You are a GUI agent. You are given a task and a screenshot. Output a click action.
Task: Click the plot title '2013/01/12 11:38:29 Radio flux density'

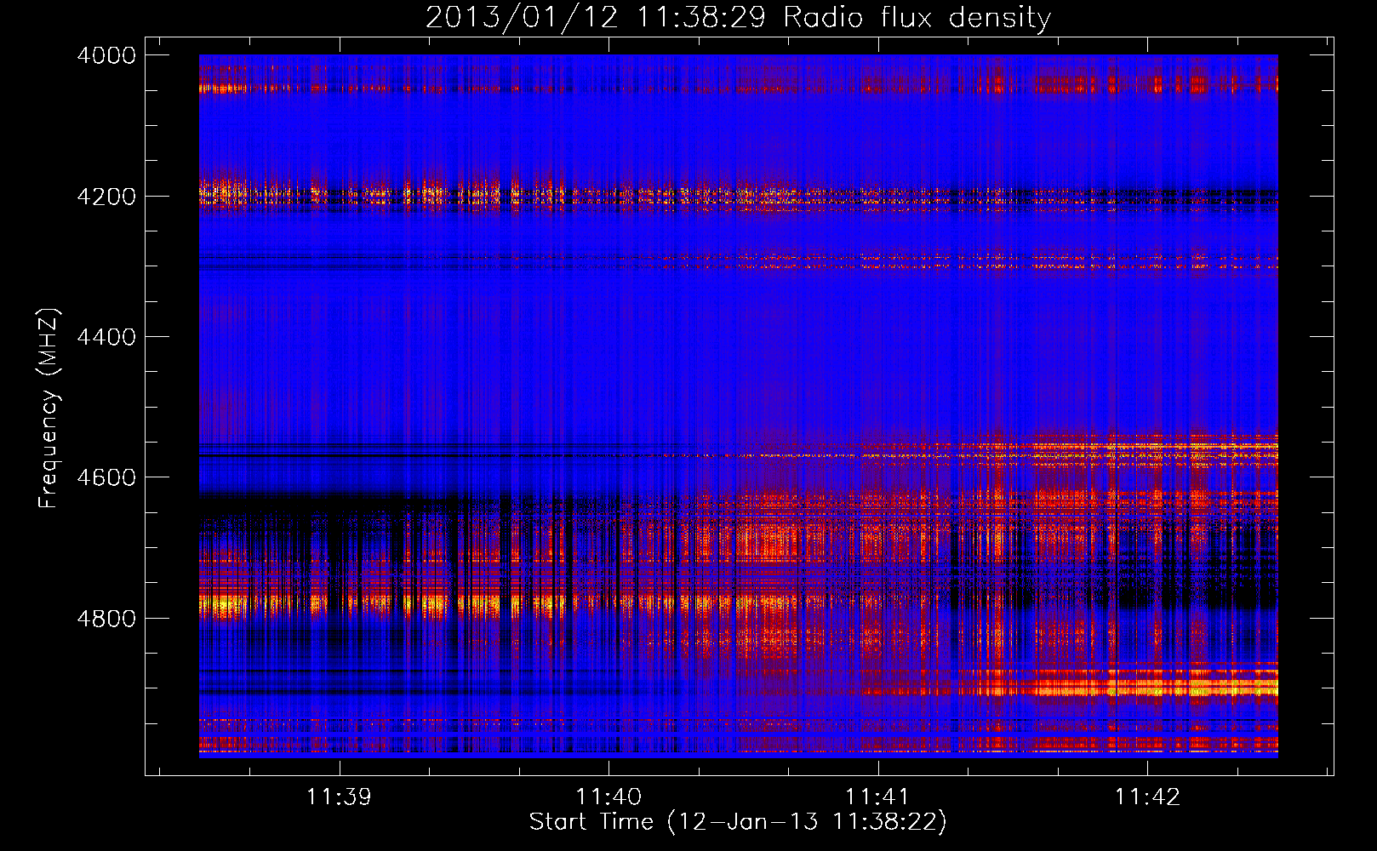(x=739, y=17)
